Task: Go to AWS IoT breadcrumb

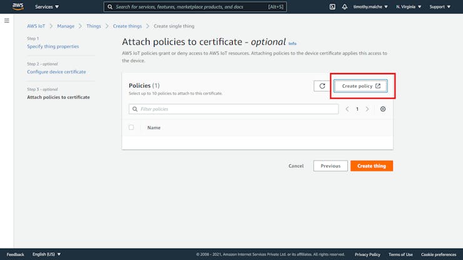Action: [x=36, y=26]
